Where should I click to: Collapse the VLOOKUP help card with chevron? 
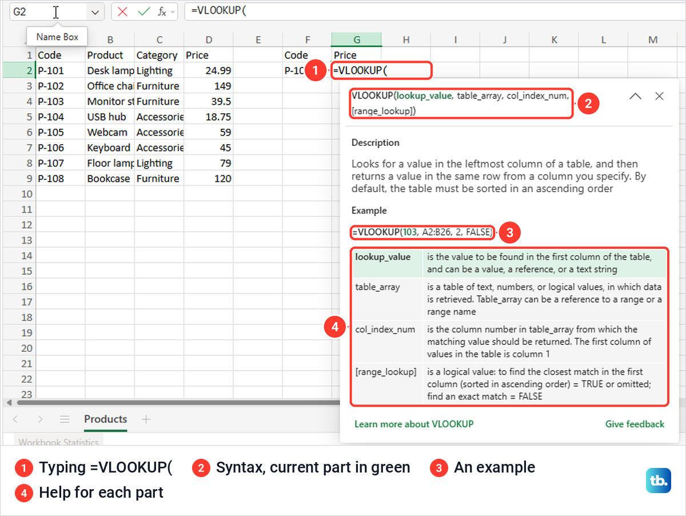tap(635, 96)
